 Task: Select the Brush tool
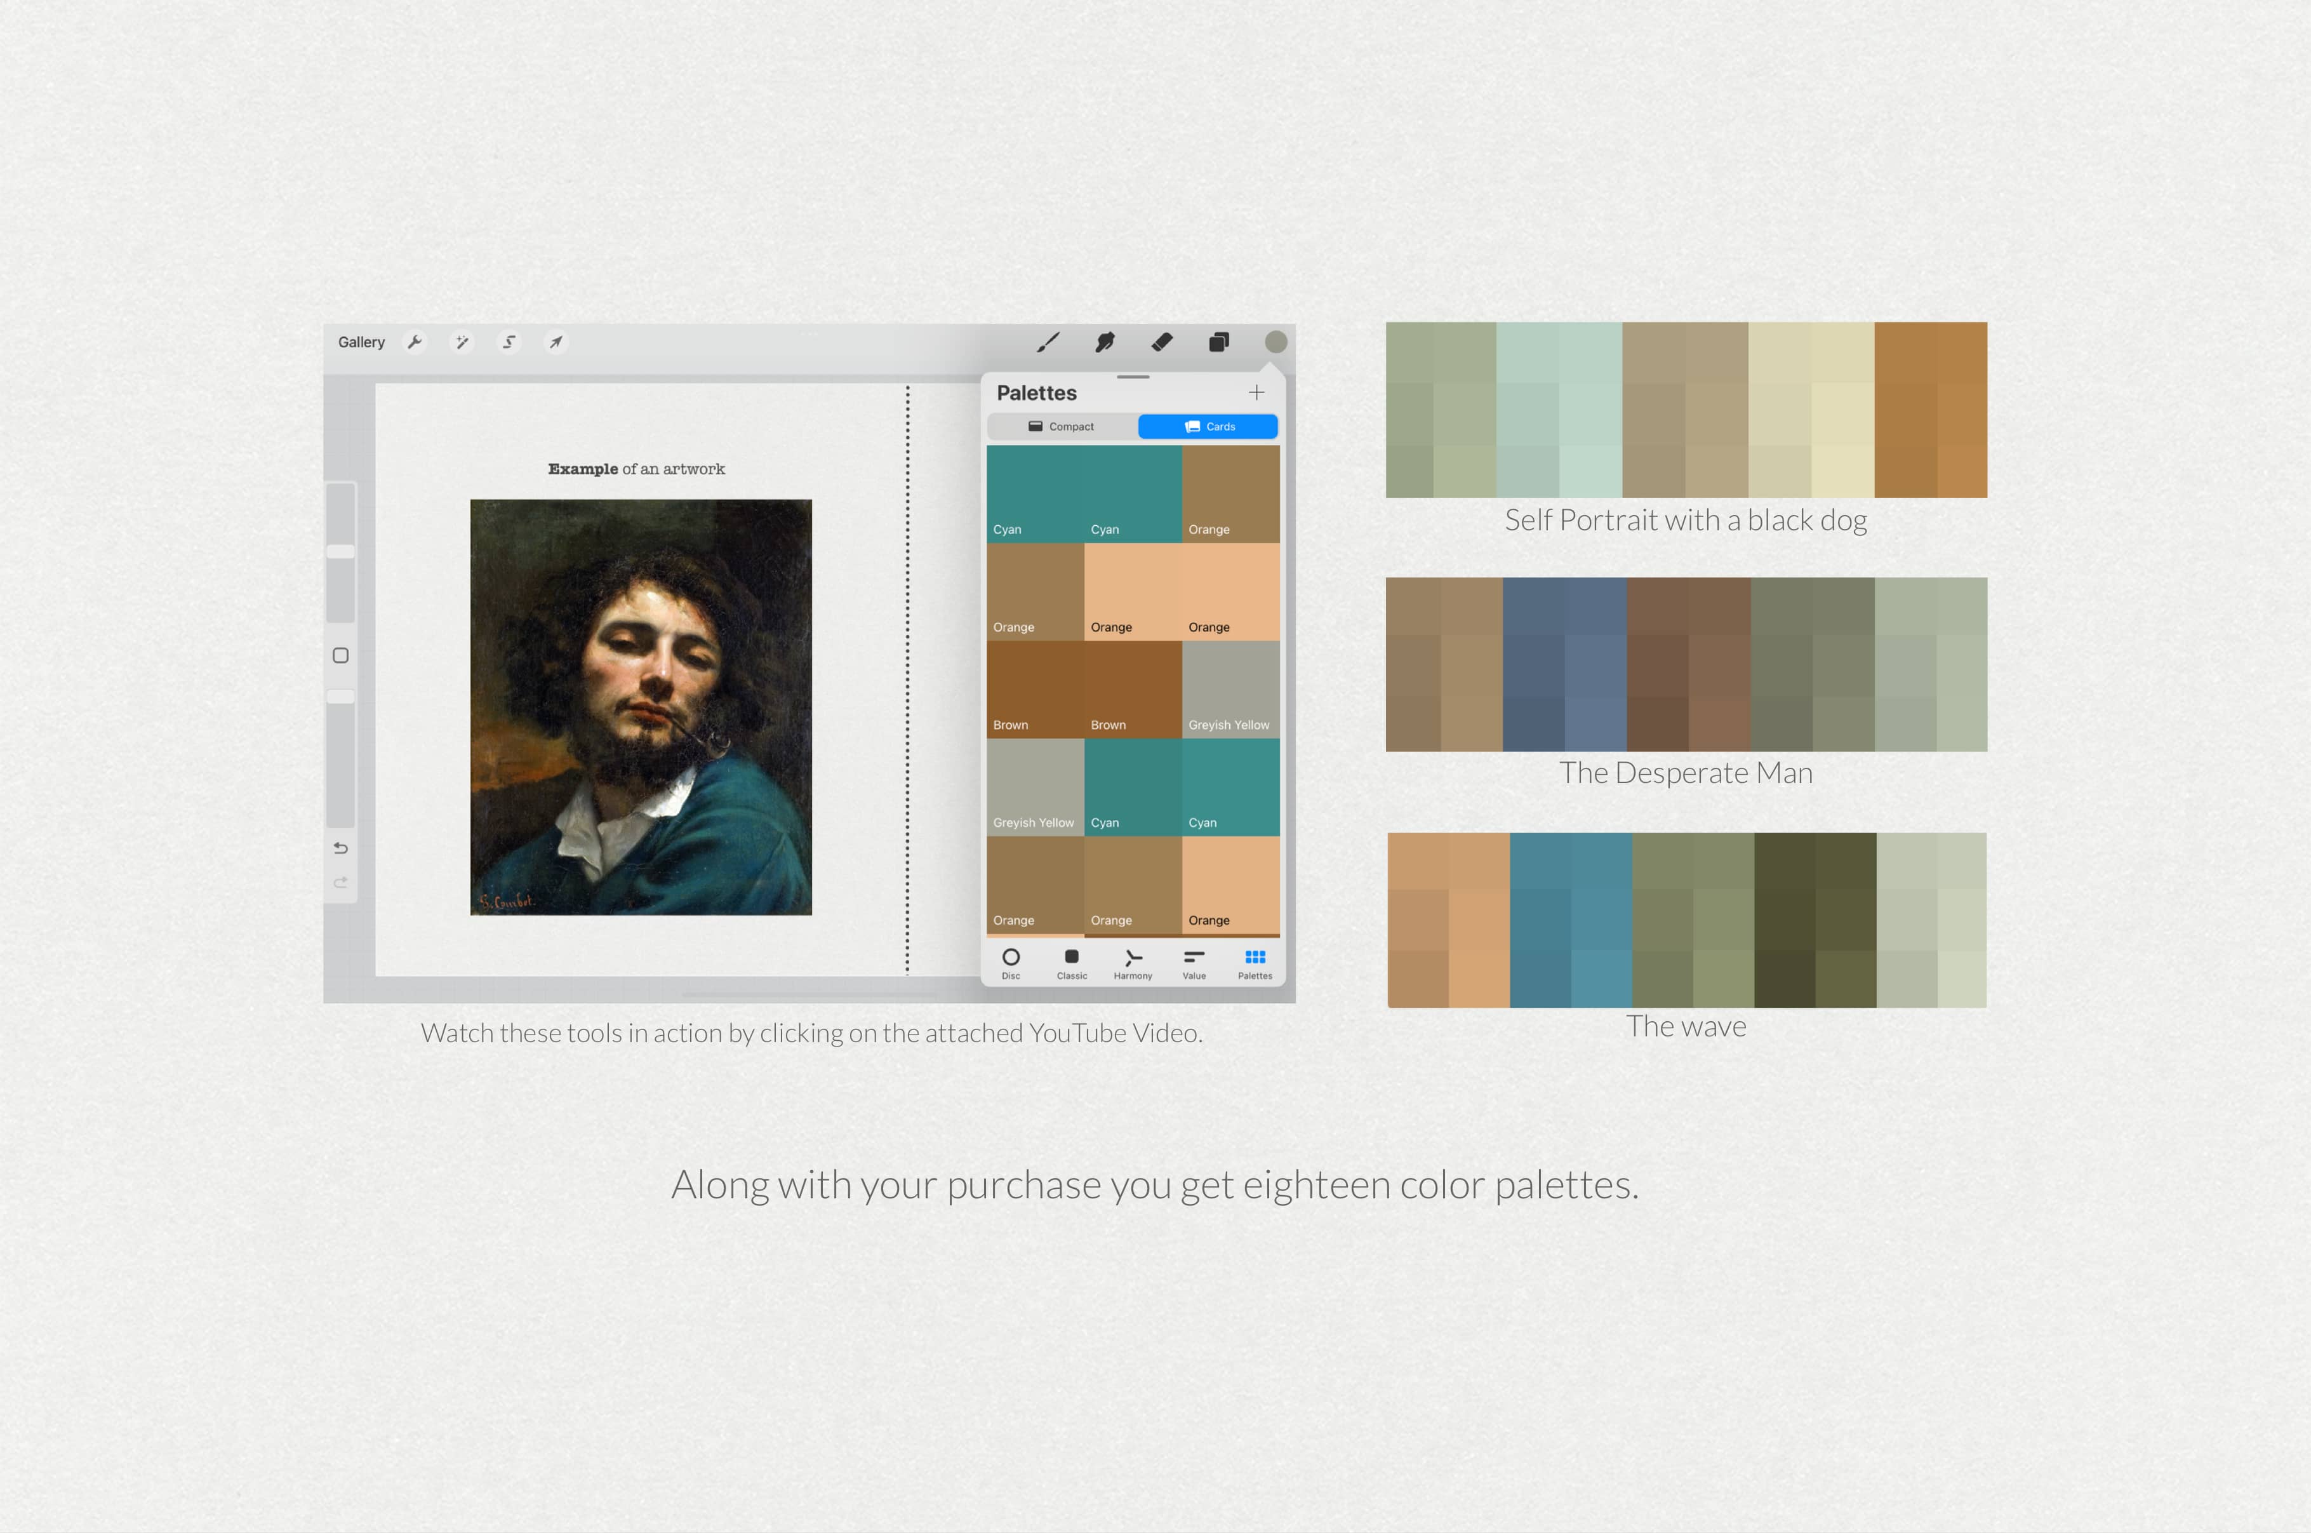pyautogui.click(x=1048, y=342)
